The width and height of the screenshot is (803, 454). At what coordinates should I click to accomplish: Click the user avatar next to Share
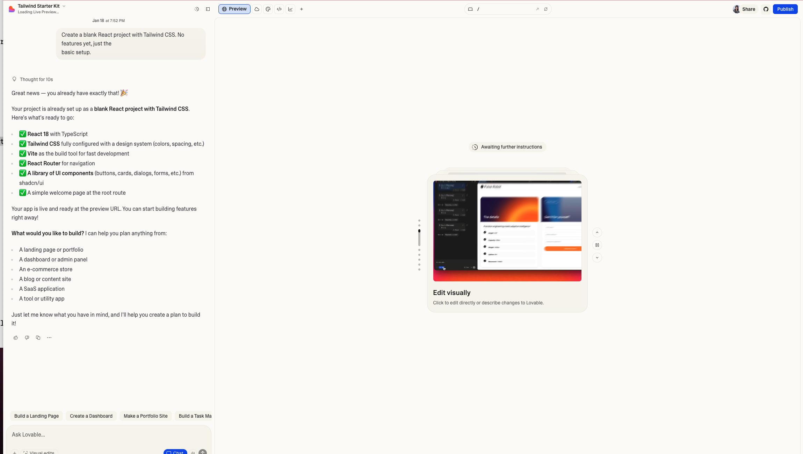click(737, 9)
